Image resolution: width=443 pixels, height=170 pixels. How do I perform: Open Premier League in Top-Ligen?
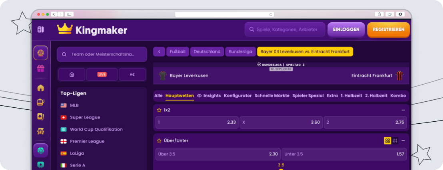pos(82,141)
